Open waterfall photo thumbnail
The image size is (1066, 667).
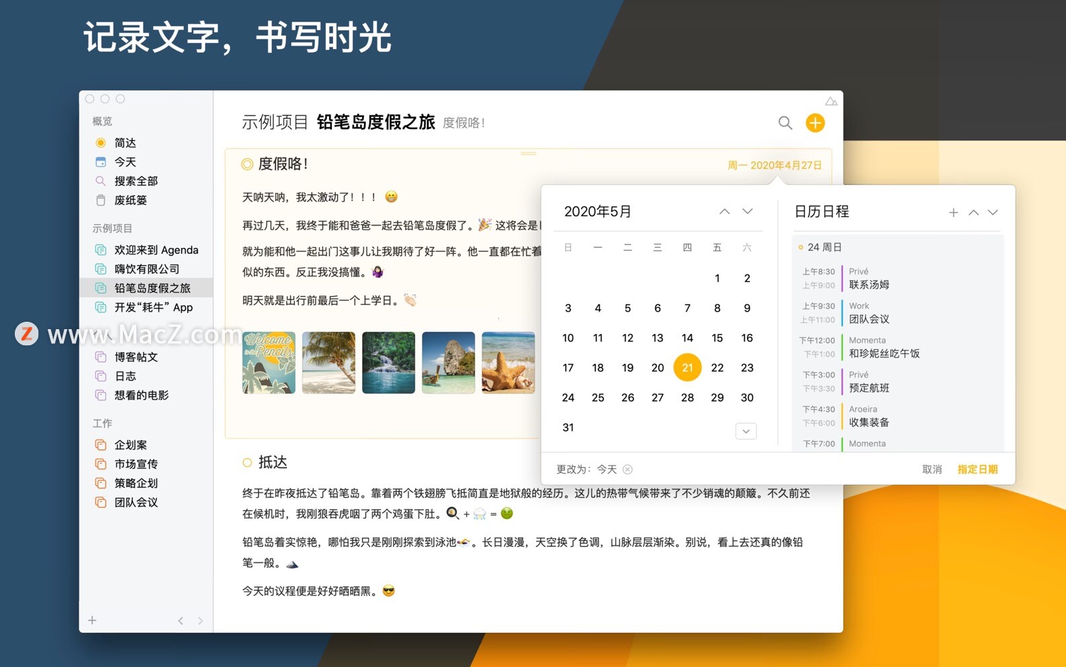click(x=388, y=363)
